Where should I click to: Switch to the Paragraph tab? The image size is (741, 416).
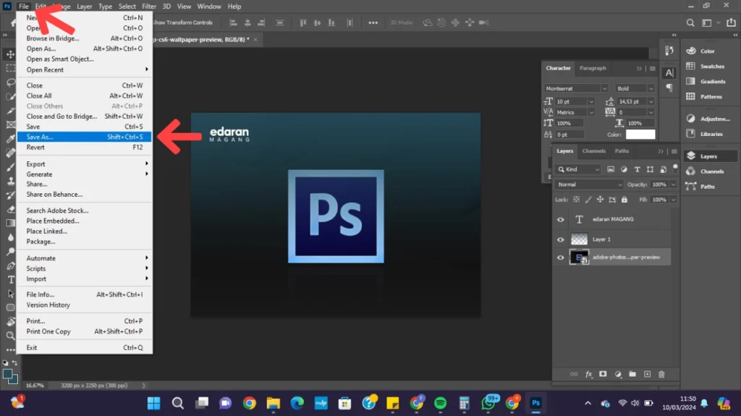pos(593,68)
